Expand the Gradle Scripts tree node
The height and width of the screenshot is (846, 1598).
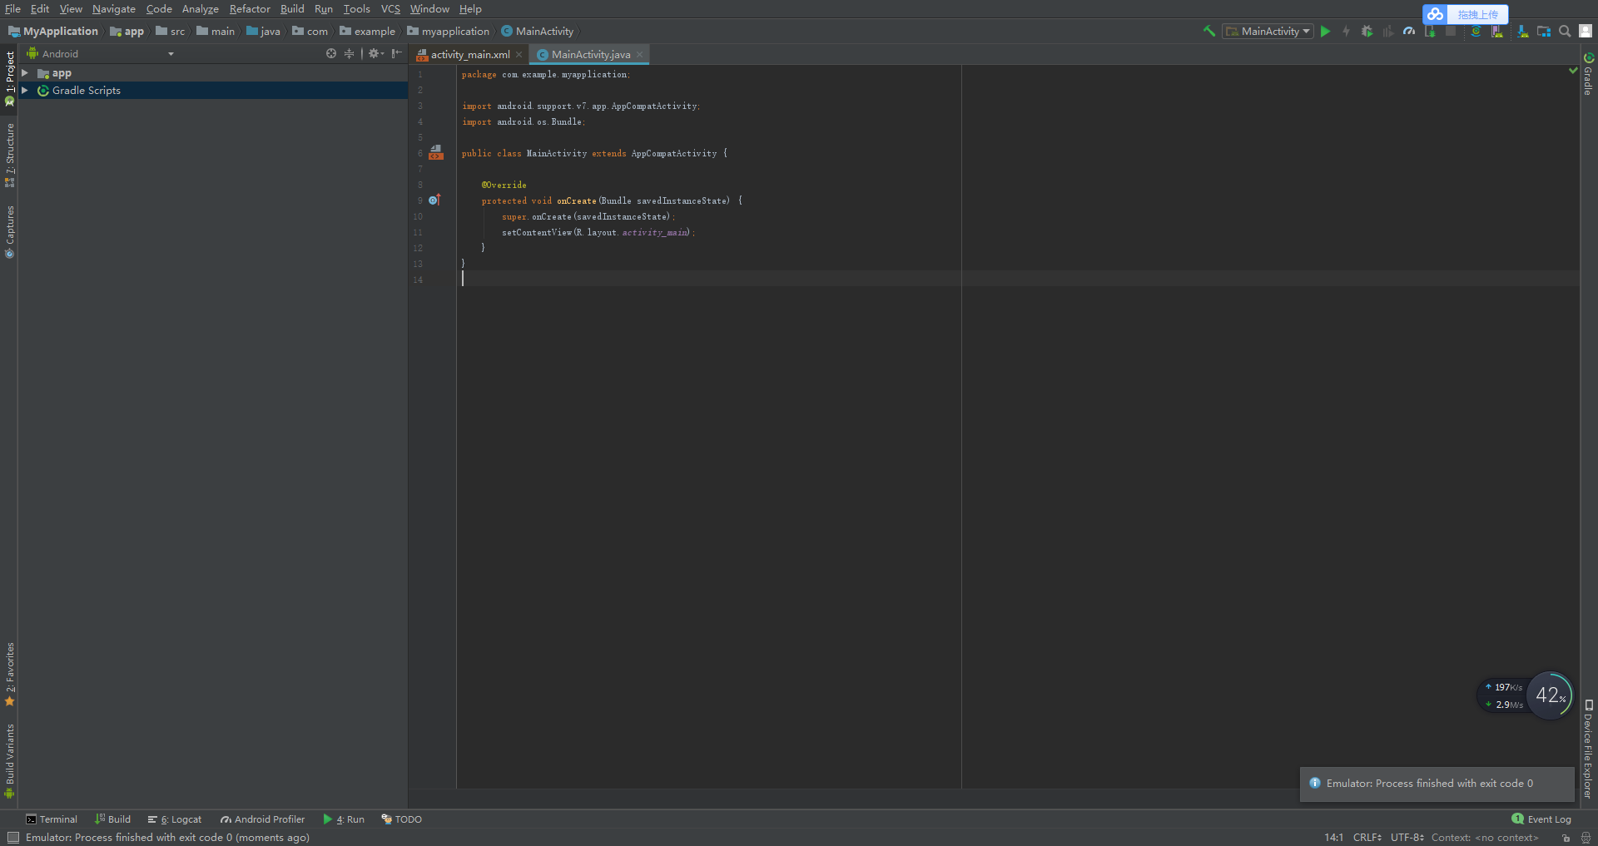click(x=25, y=90)
